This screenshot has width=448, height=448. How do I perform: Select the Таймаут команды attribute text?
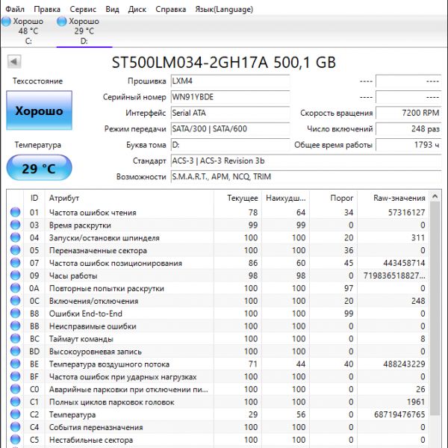coord(81,339)
